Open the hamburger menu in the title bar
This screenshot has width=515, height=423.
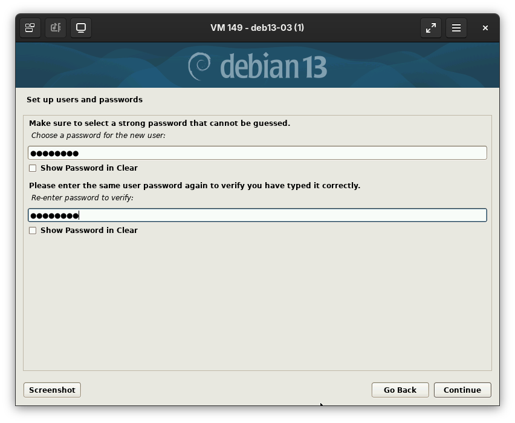[x=456, y=28]
